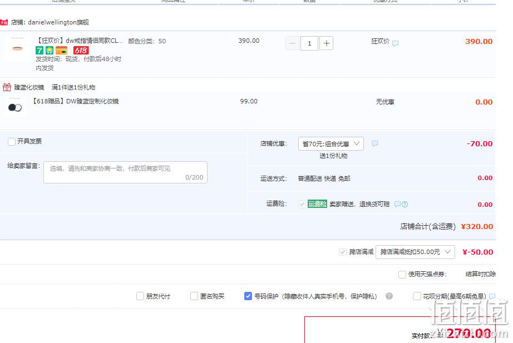
Task: Click the 无优惠 label in gift row
Action: [x=385, y=102]
